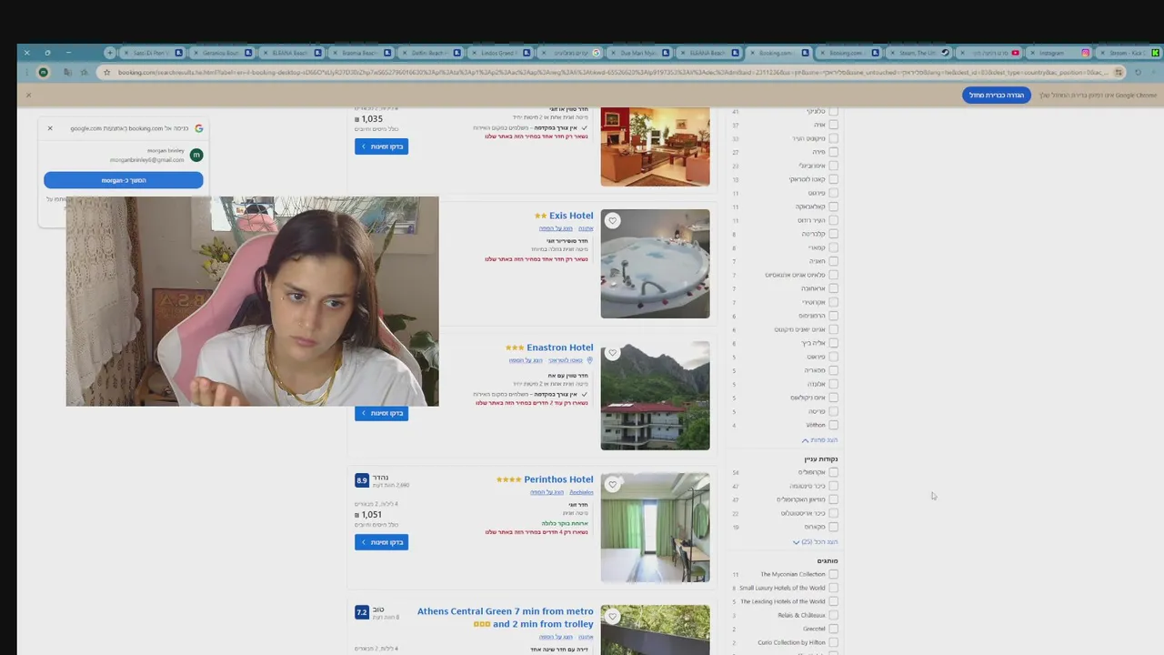
Task: Check availability button for Perinthos Hotel
Action: [x=381, y=542]
